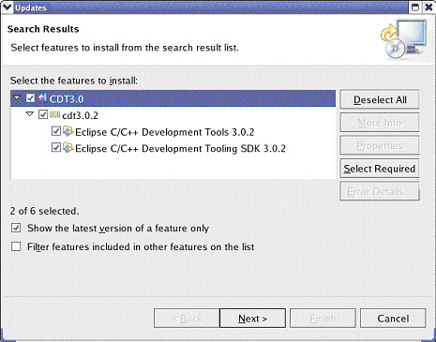Click the cdt3.0.2 category icon
This screenshot has height=342, width=436.
pos(54,114)
